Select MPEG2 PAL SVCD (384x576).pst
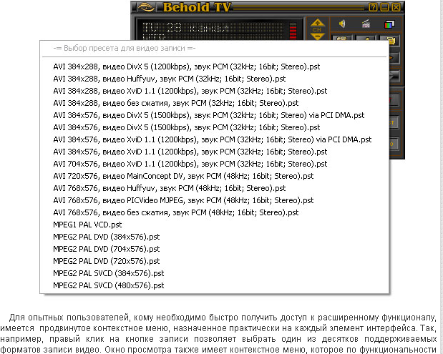Image resolution: width=443 pixels, height=354 pixels. 109,273
